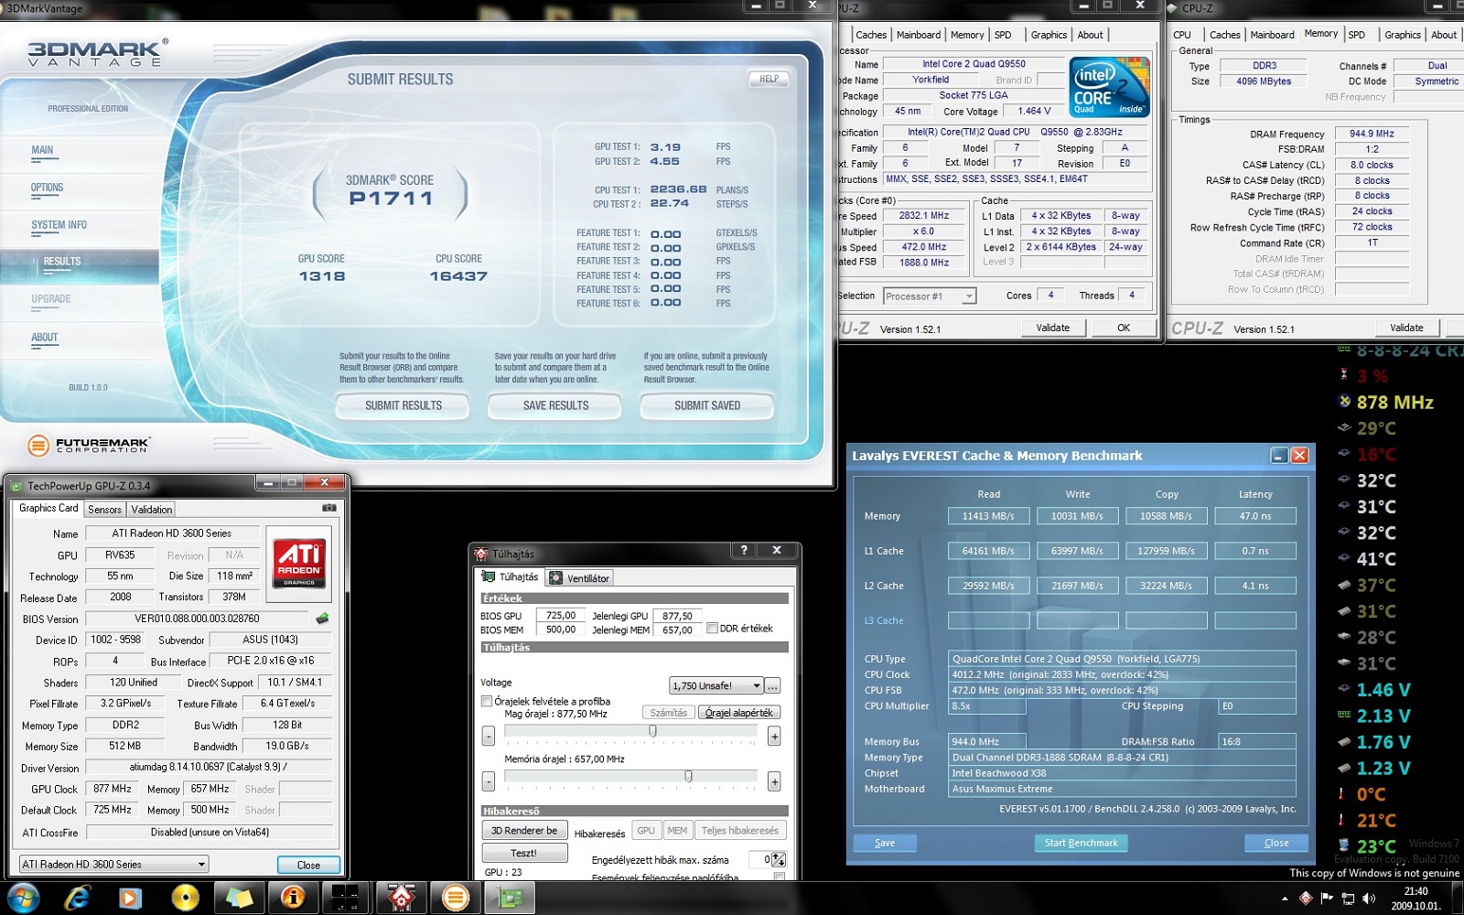The image size is (1464, 915).
Task: Open the 1,750 Unsafe! voltage dropdown
Action: pyautogui.click(x=716, y=685)
